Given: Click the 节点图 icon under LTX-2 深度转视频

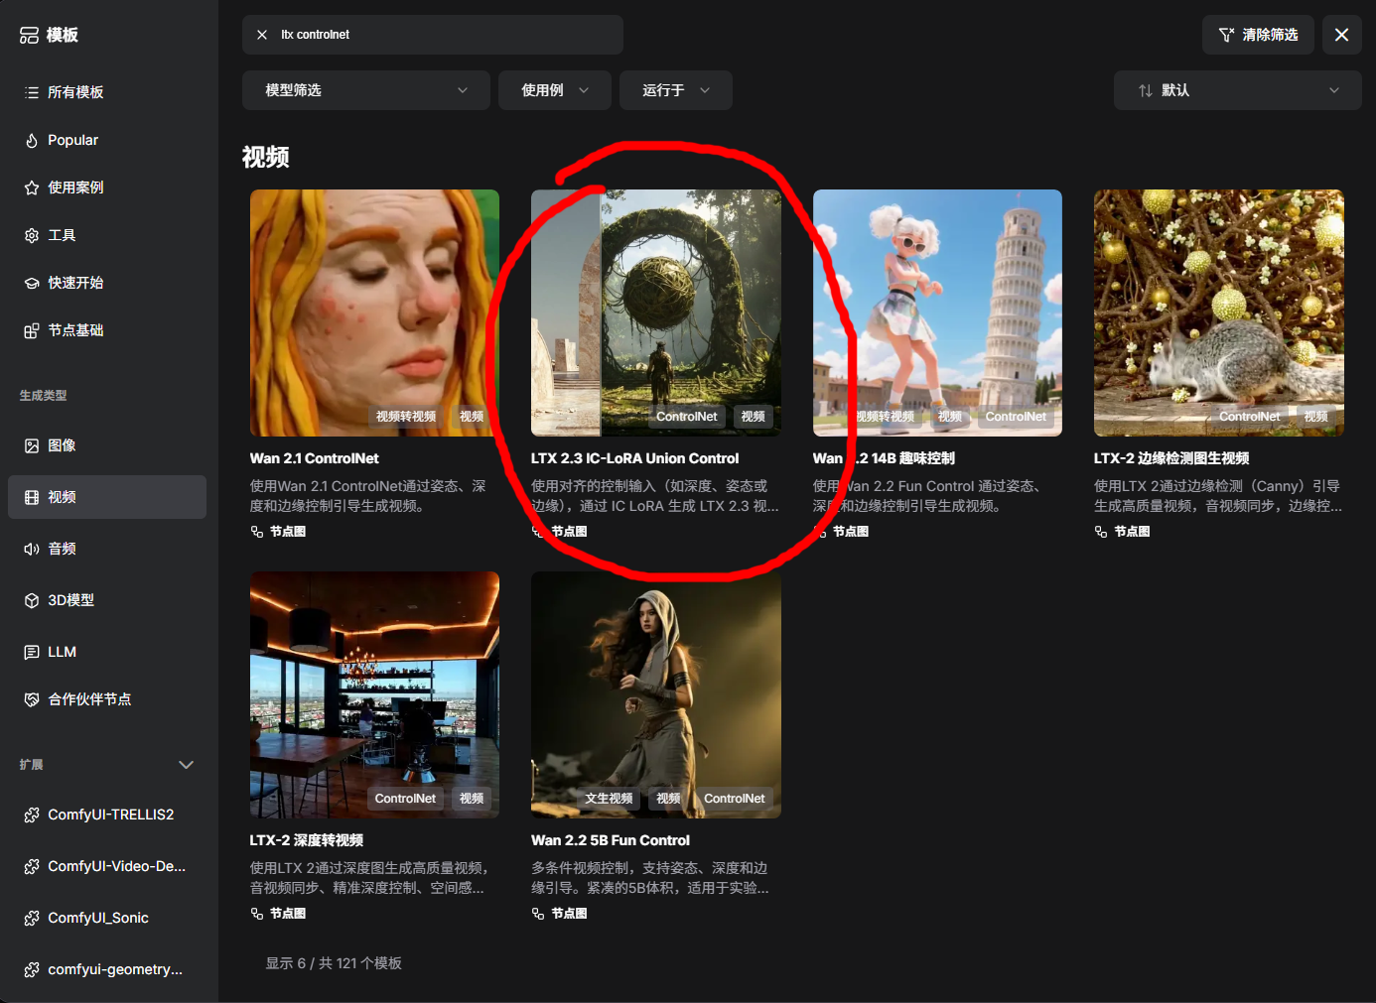Looking at the screenshot, I should [257, 914].
